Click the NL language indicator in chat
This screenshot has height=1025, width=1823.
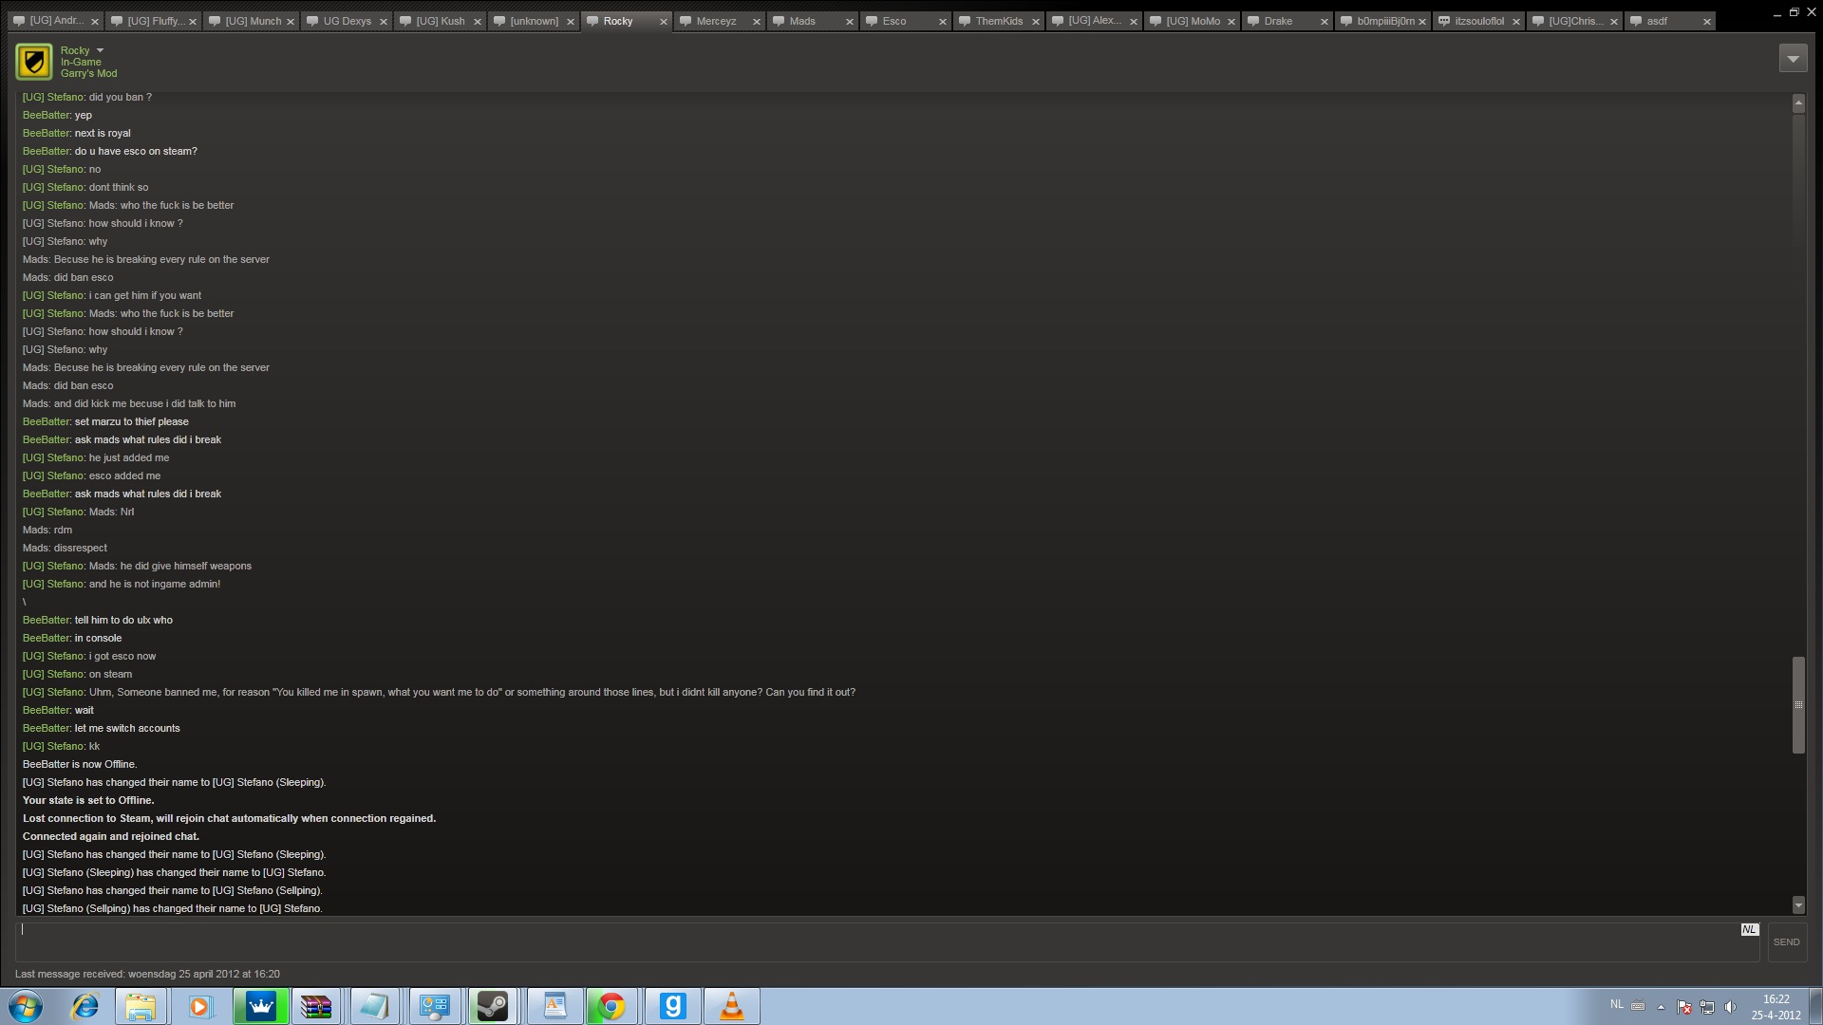pos(1749,929)
